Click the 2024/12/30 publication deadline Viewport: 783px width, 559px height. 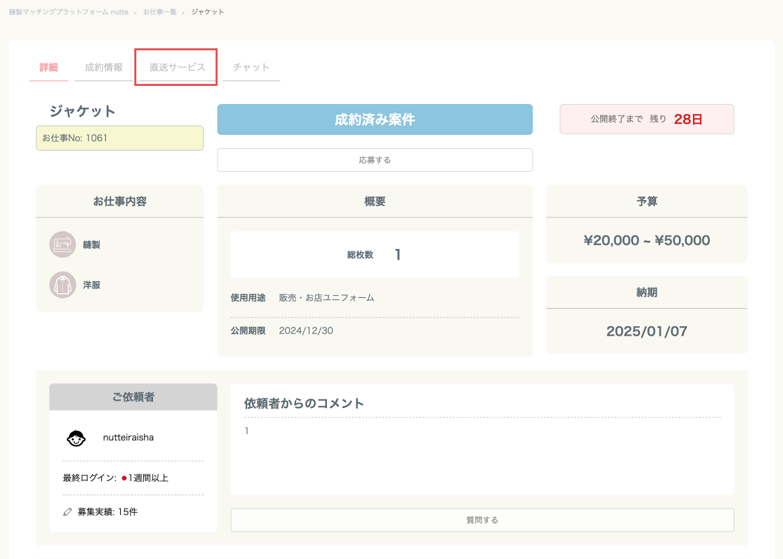(306, 331)
